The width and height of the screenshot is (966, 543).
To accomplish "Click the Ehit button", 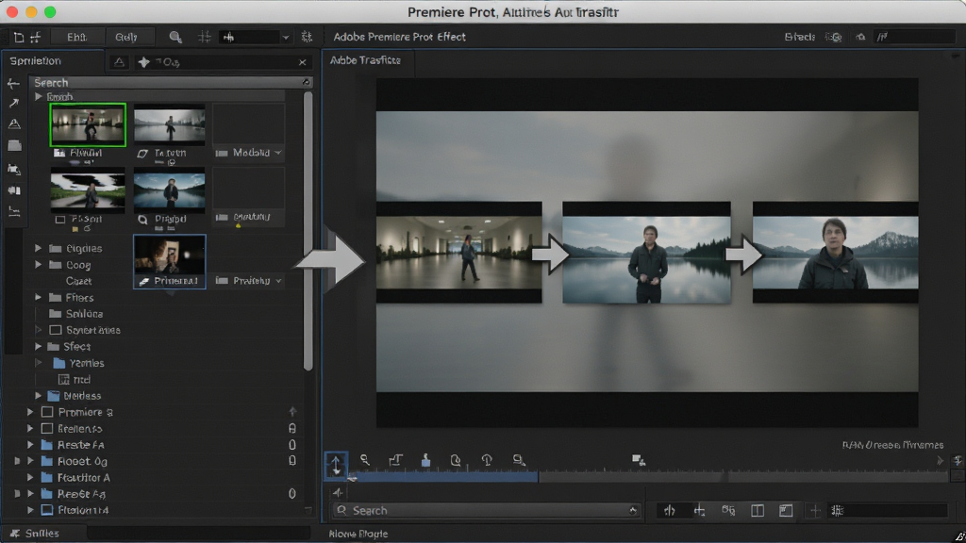I will tap(77, 38).
